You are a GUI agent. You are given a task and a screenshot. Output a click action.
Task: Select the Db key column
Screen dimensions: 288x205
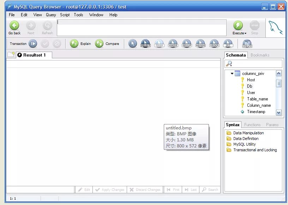pos(250,86)
